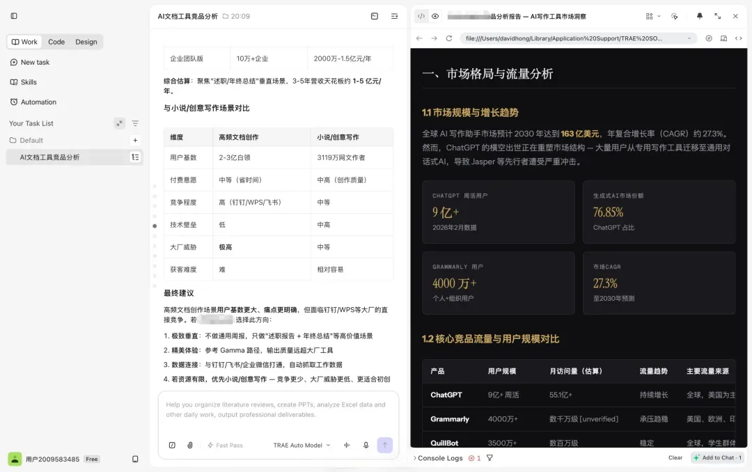Select the highlighted scroll position dot
This screenshot has width=752, height=472.
[155, 226]
